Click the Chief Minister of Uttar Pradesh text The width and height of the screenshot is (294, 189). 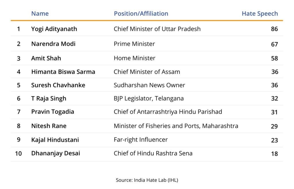click(157, 29)
